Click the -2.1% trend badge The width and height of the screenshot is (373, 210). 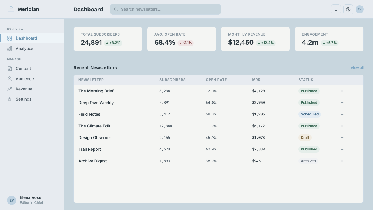click(x=186, y=43)
